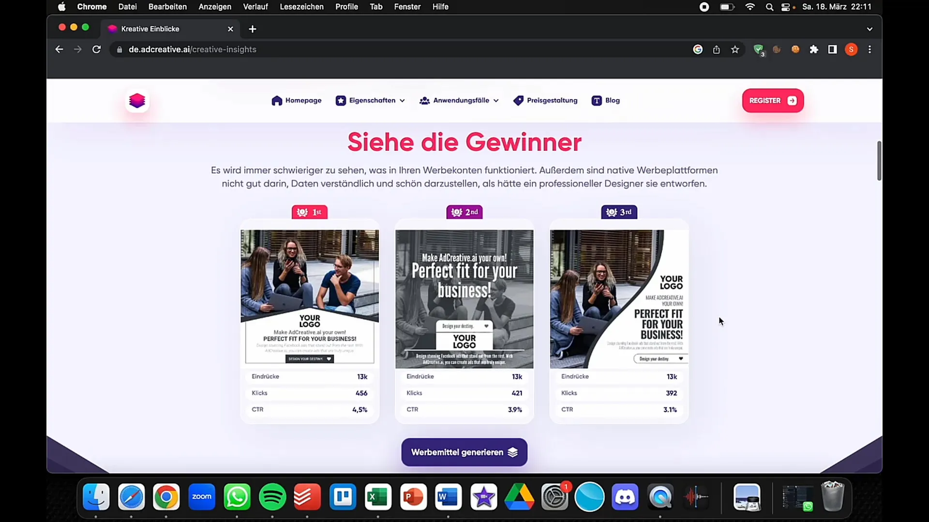929x522 pixels.
Task: Close the Kreative Einblicke tab
Action: tap(230, 29)
